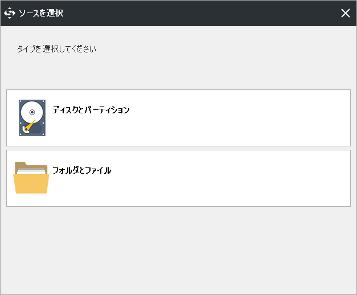Click empty space in the dark title bar

[200, 13]
